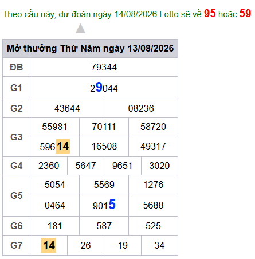The width and height of the screenshot is (255, 259).
Task: Click G4 number 2360
Action: click(49, 166)
